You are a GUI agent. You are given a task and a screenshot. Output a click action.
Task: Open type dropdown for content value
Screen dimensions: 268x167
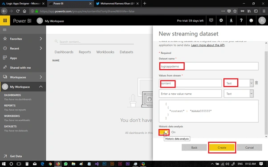pyautogui.click(x=251, y=83)
